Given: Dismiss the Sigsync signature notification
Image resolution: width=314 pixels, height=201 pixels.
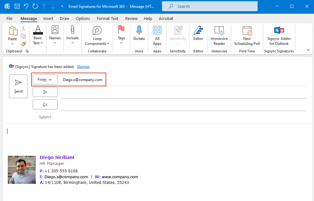Looking at the screenshot, I should [83, 66].
